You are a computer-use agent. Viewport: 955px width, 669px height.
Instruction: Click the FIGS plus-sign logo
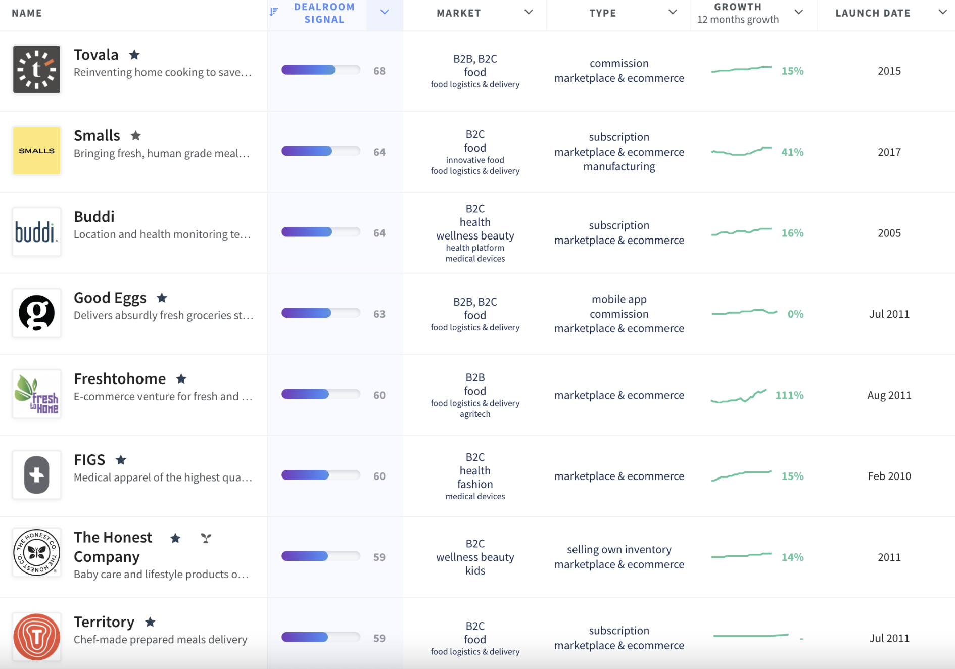[x=36, y=475]
